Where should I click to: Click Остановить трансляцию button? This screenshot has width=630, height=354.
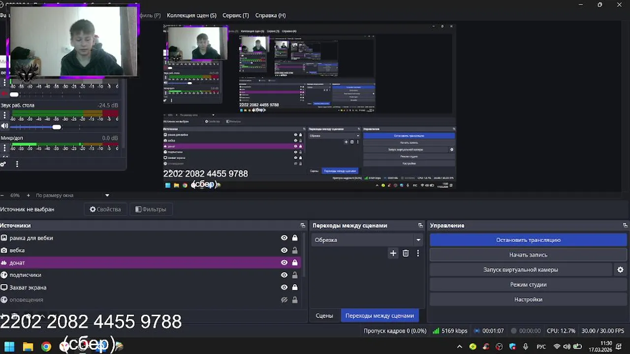tap(528, 240)
